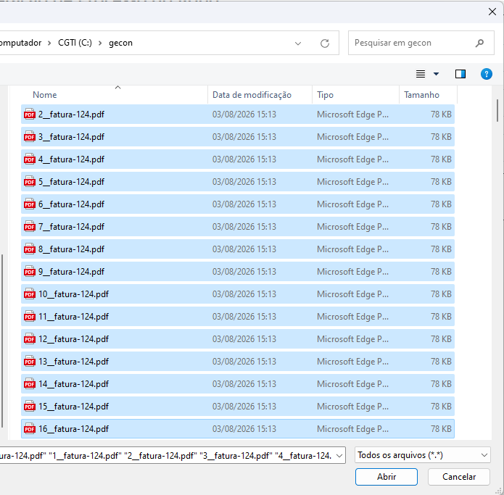Open the view options dropdown arrow

pyautogui.click(x=436, y=74)
